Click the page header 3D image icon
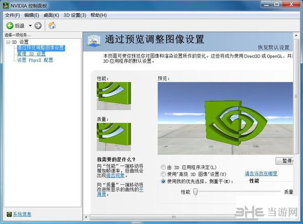Image resolution: width=303 pixels, height=224 pixels. (x=94, y=40)
